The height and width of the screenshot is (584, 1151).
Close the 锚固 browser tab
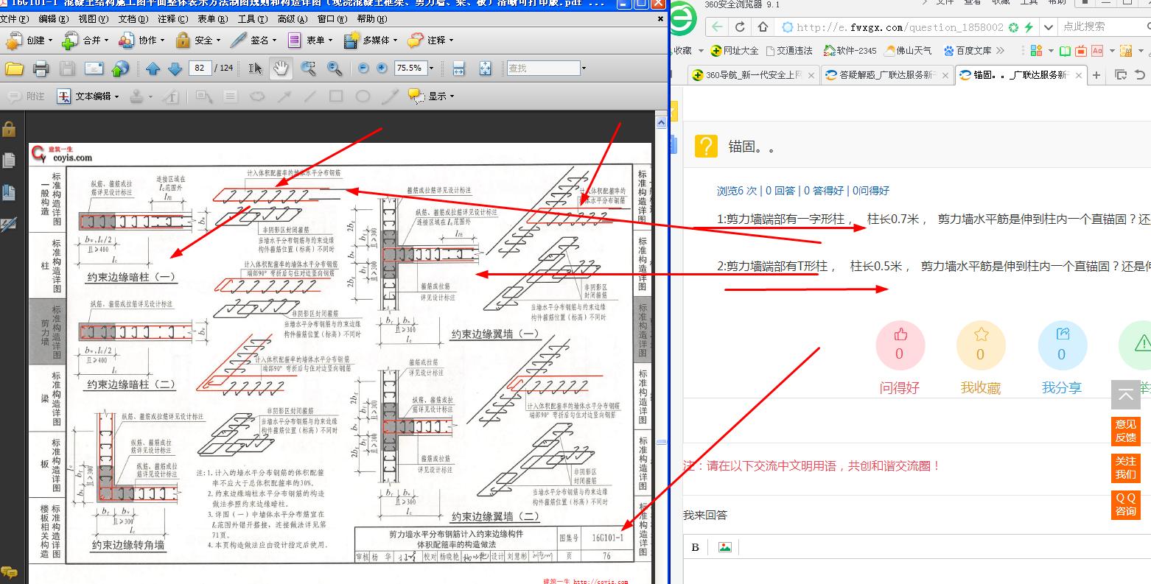point(1080,76)
